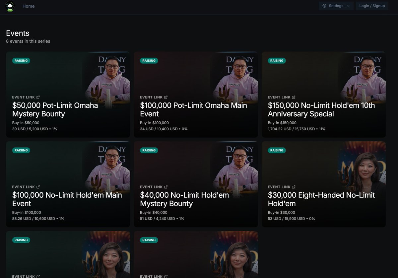This screenshot has width=398, height=278.
Task: Open the $100,000 Pot-Limit Omaha Main Event title
Action: tap(193, 110)
